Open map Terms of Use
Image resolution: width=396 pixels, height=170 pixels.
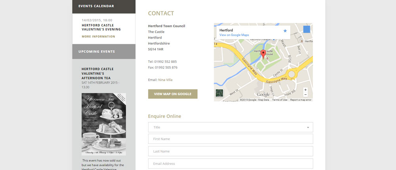(x=280, y=100)
